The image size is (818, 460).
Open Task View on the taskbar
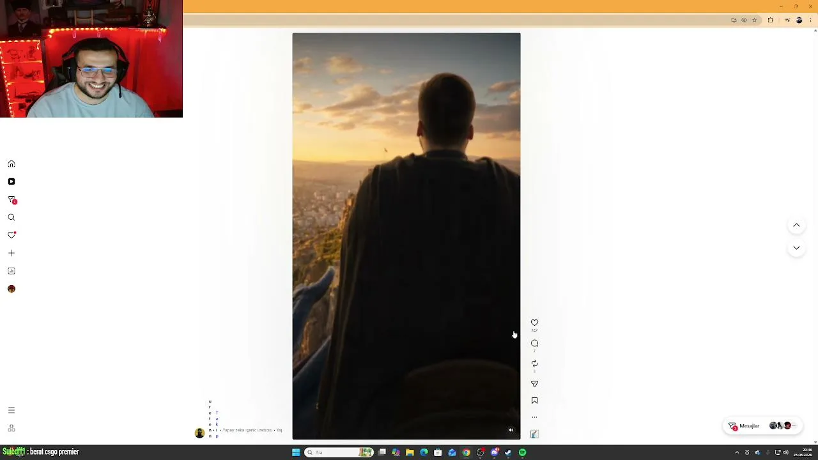point(382,452)
